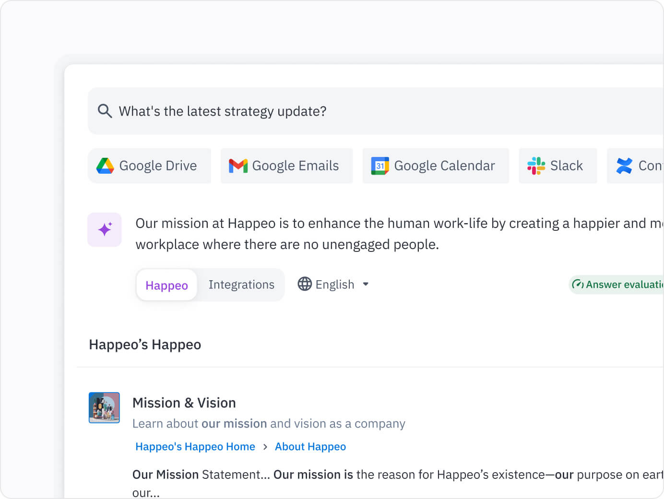The image size is (664, 499).
Task: Click the globe language icon
Action: click(305, 284)
